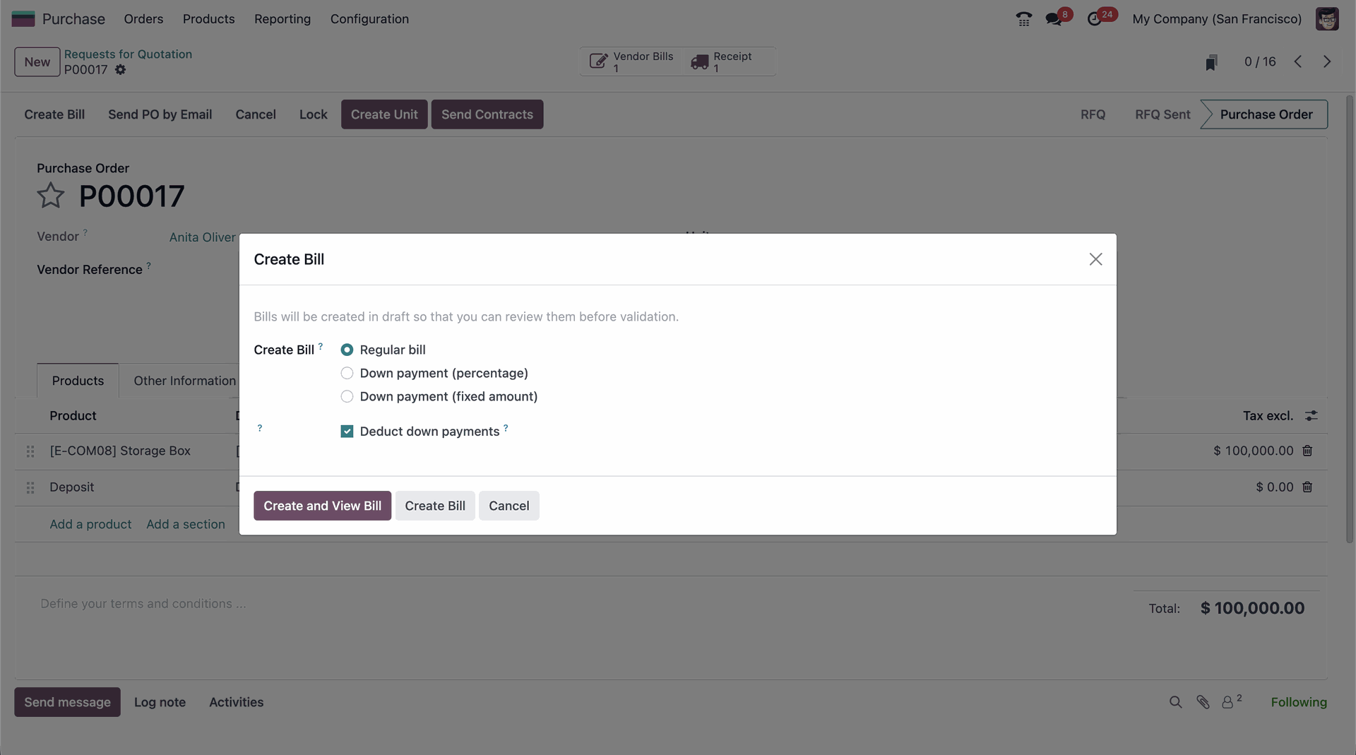Choose Down payment (percentage) option
Screen dimensions: 1356x755
347,373
